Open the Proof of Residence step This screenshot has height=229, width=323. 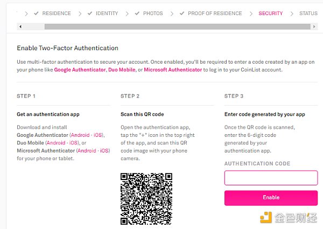215,13
